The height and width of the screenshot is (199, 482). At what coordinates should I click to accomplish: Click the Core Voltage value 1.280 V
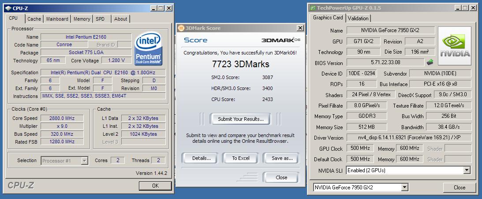116,60
